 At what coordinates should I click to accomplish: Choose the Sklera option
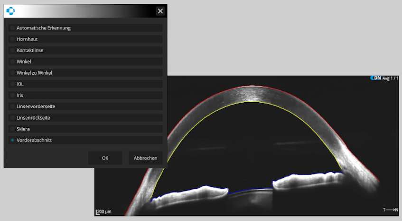[x=85, y=129]
